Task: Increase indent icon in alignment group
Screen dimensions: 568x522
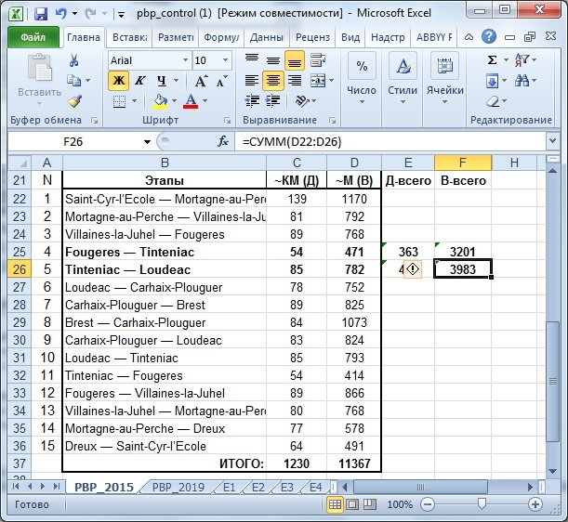Action: pyautogui.click(x=272, y=101)
